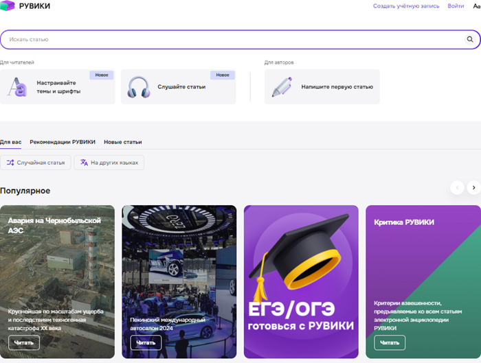
Task: Click the pencil Напишите первую статью icon
Action: click(282, 87)
